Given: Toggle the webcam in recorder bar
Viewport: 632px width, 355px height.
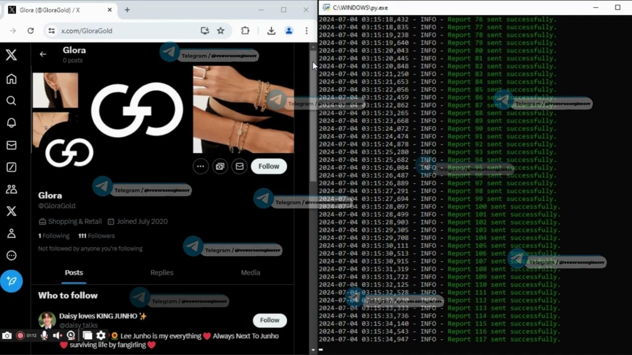Looking at the screenshot, I should click(x=71, y=335).
